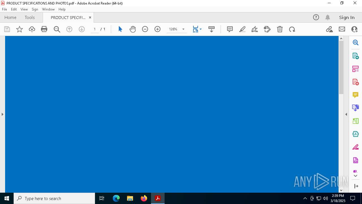Close the PRODUCT SPECIFI... tab

click(x=90, y=17)
